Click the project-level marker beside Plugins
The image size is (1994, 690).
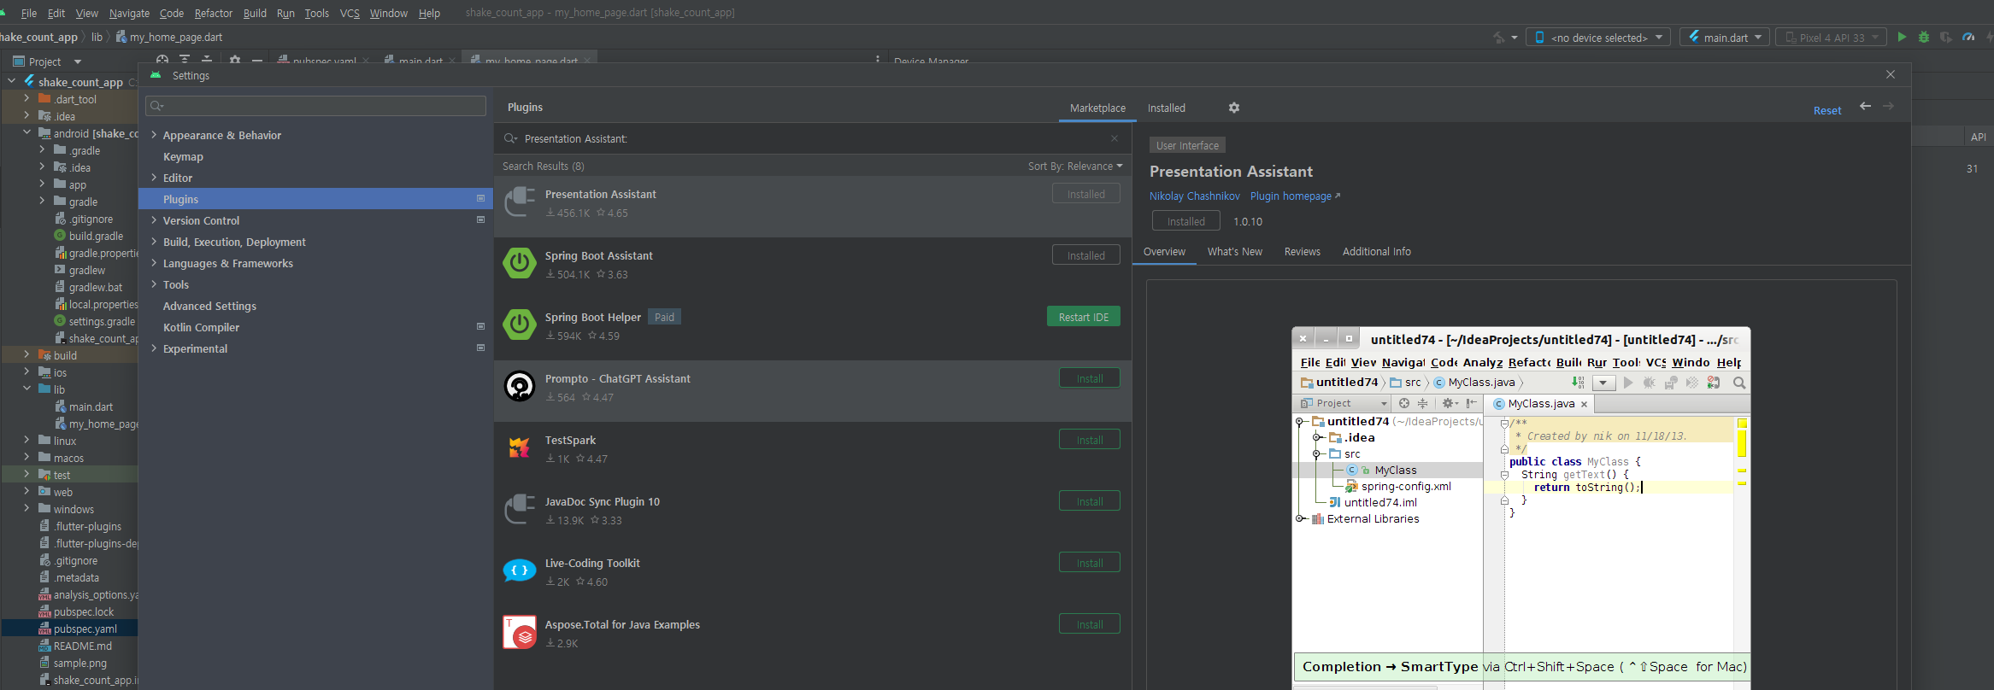[x=480, y=198]
